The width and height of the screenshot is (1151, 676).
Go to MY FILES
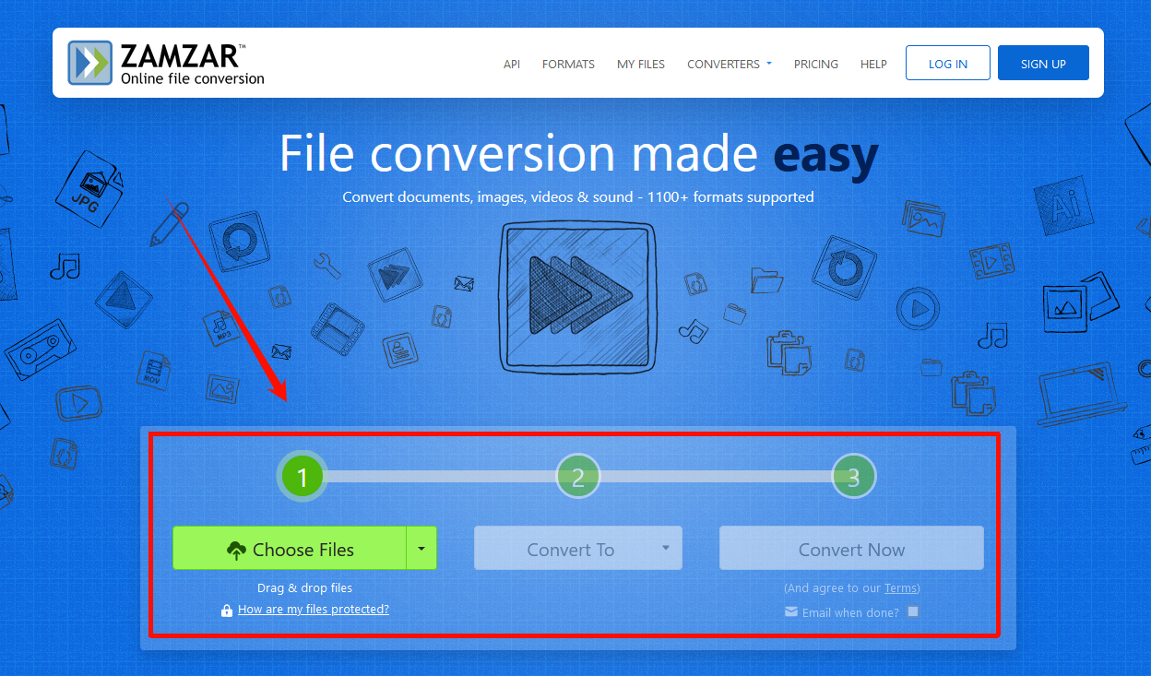(641, 65)
